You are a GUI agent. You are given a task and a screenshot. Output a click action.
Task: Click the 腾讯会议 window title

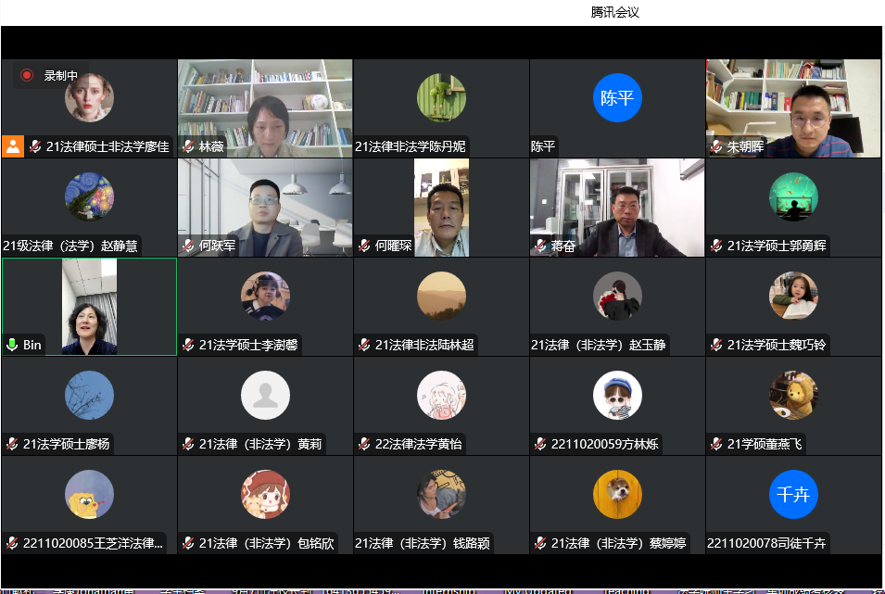click(614, 12)
